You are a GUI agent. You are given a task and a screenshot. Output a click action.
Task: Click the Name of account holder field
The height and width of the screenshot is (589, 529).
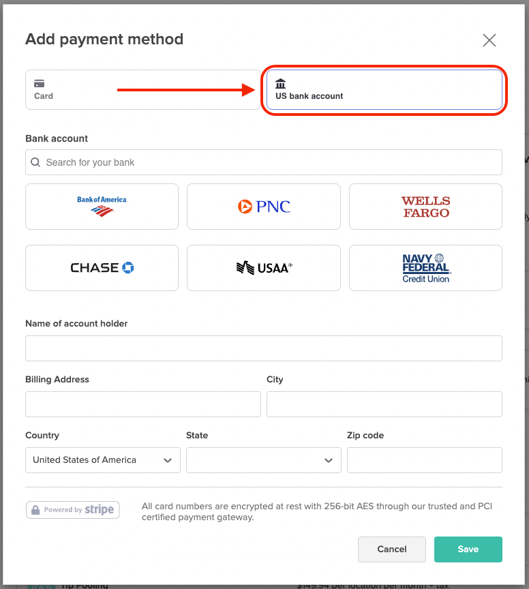coord(263,348)
